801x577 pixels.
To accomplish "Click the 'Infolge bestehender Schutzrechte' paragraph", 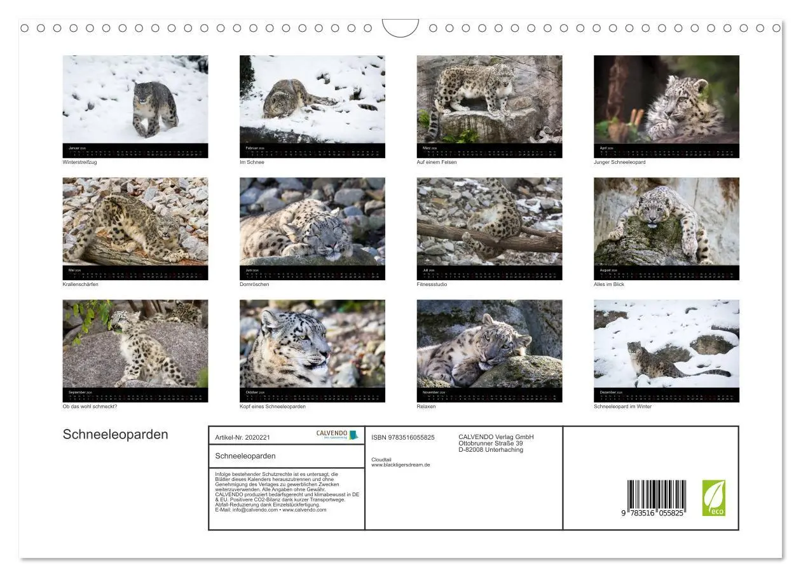I will 287,492.
